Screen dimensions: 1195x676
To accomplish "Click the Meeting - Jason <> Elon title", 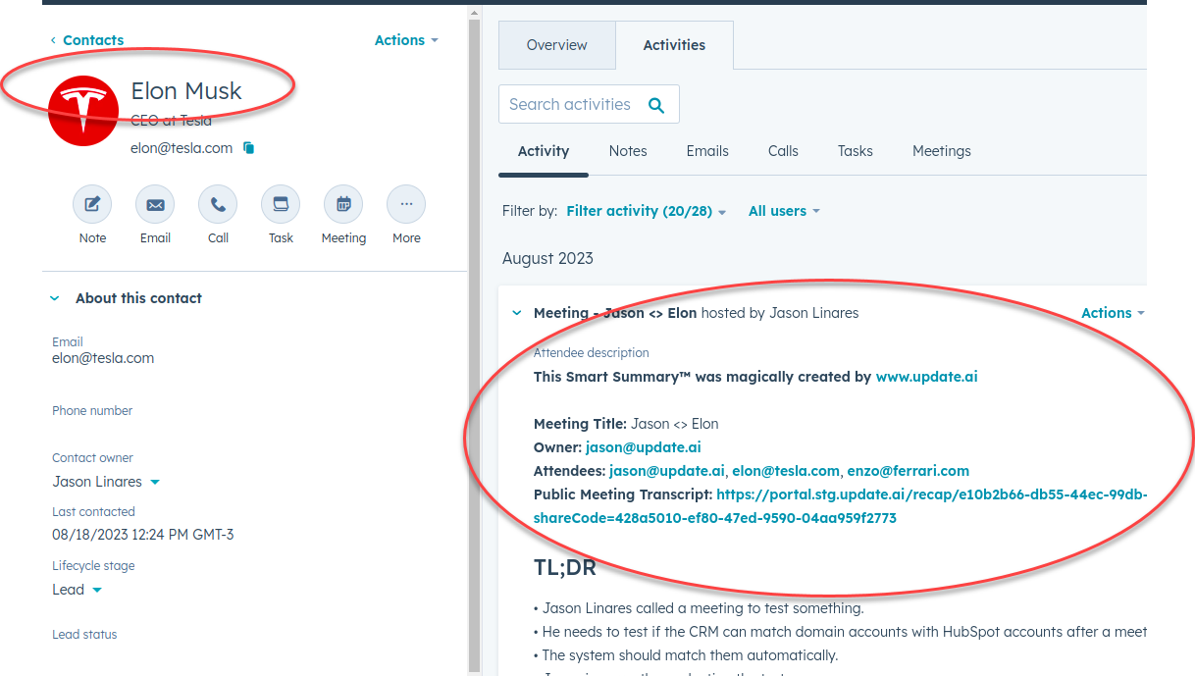I will [x=615, y=313].
